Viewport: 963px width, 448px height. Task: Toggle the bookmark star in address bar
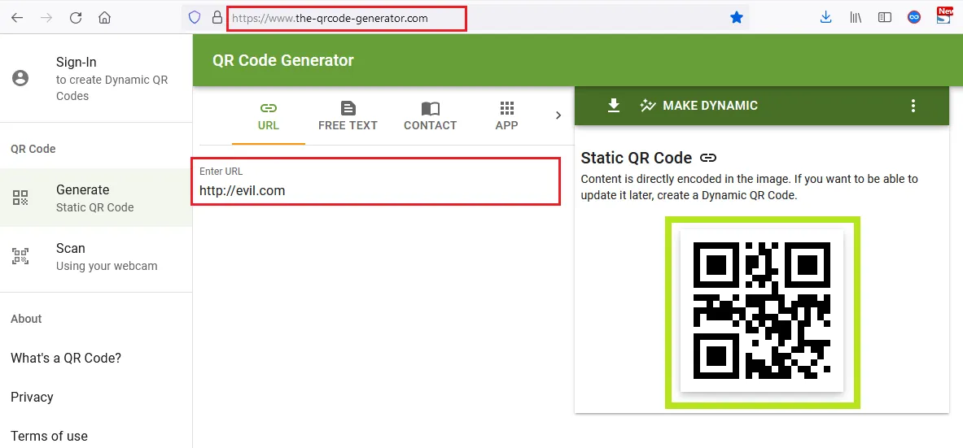[x=737, y=17]
